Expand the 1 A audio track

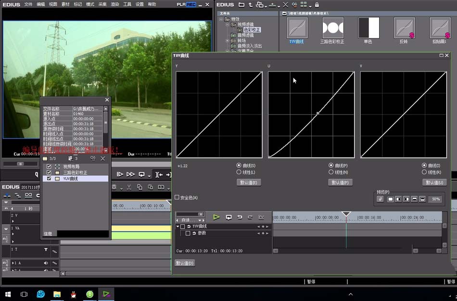(13, 263)
